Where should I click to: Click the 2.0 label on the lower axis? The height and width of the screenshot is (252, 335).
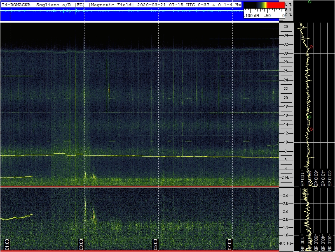coord(286,220)
